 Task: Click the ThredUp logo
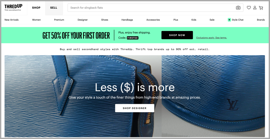[13, 7]
